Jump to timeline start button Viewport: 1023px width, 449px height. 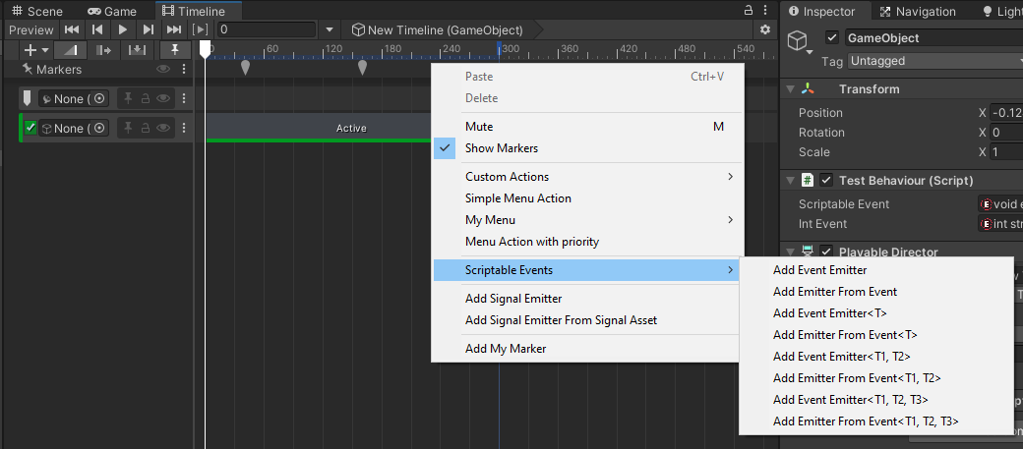[72, 29]
